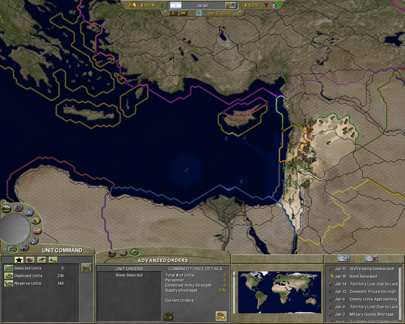Screen dimensions: 405x324
Task: Click the world minimap thumbnail
Action: [x=279, y=292]
